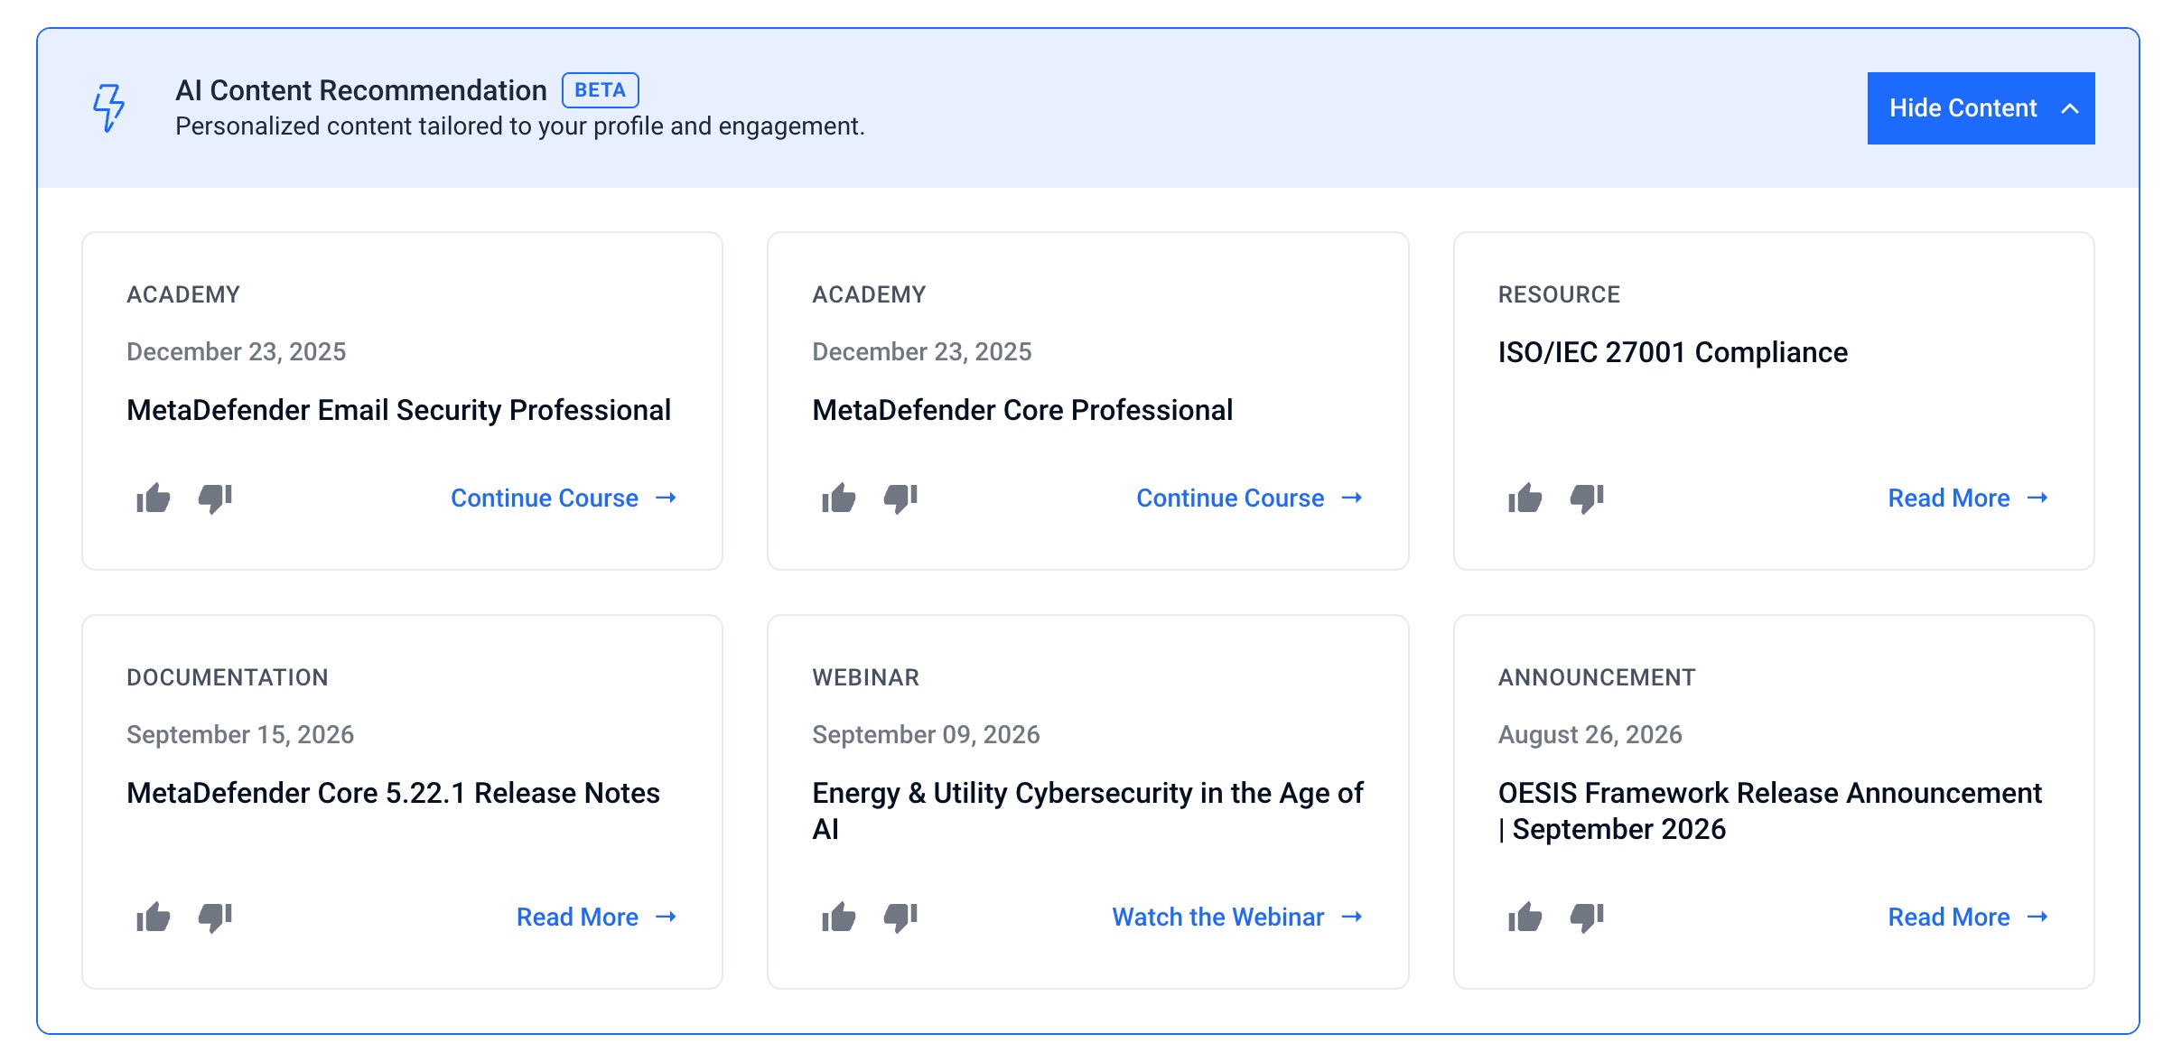
Task: Continue the Email Security Professional course
Action: coord(564,498)
